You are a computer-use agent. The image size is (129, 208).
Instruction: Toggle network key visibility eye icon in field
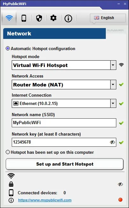112,142
